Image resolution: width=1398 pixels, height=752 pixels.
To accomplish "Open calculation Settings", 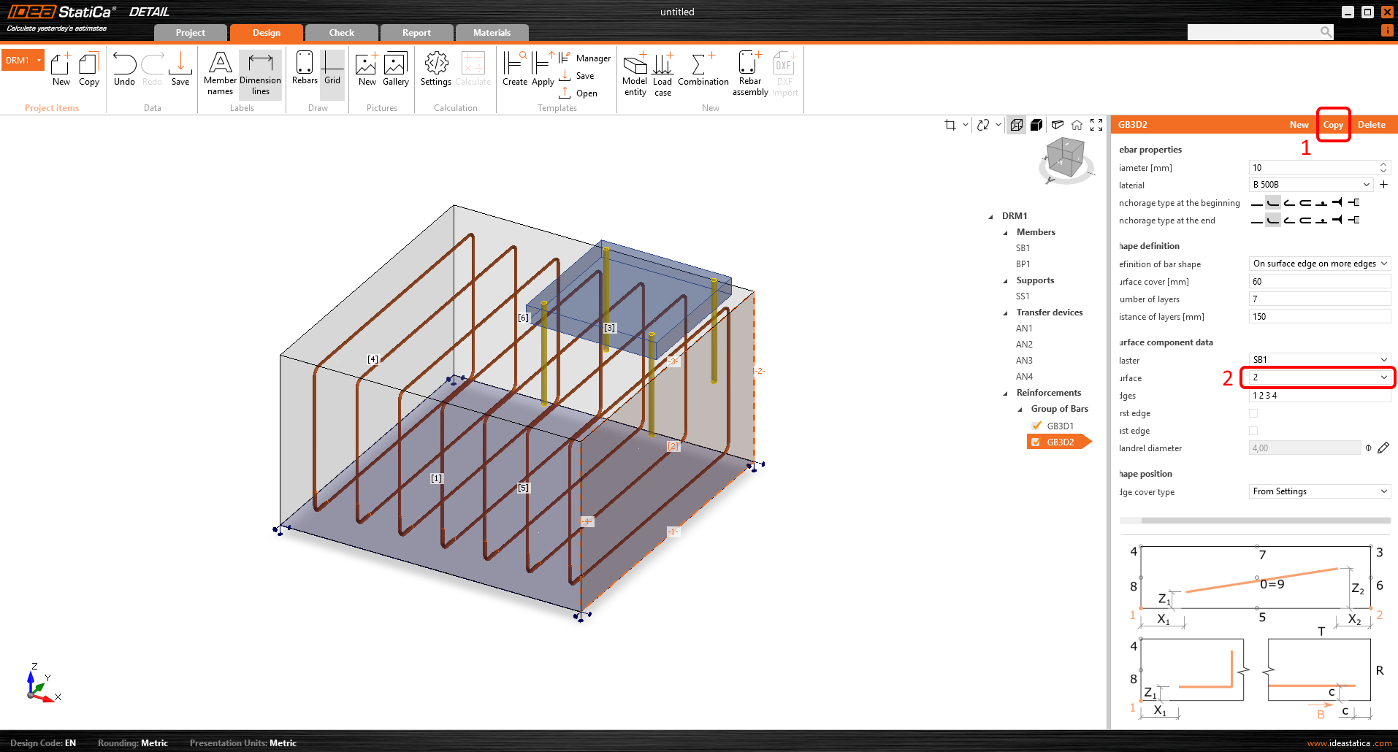I will 436,69.
